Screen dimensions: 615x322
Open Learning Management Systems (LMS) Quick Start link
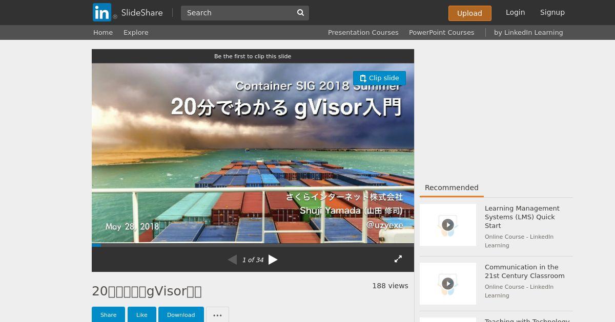click(522, 217)
